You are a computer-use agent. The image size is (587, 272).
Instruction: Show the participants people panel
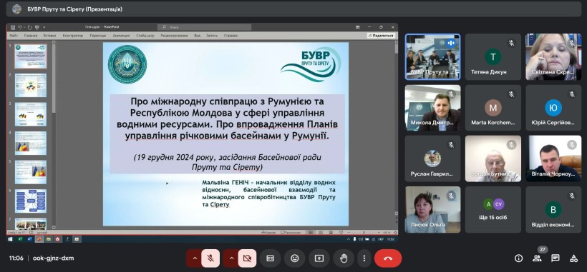pyautogui.click(x=537, y=258)
